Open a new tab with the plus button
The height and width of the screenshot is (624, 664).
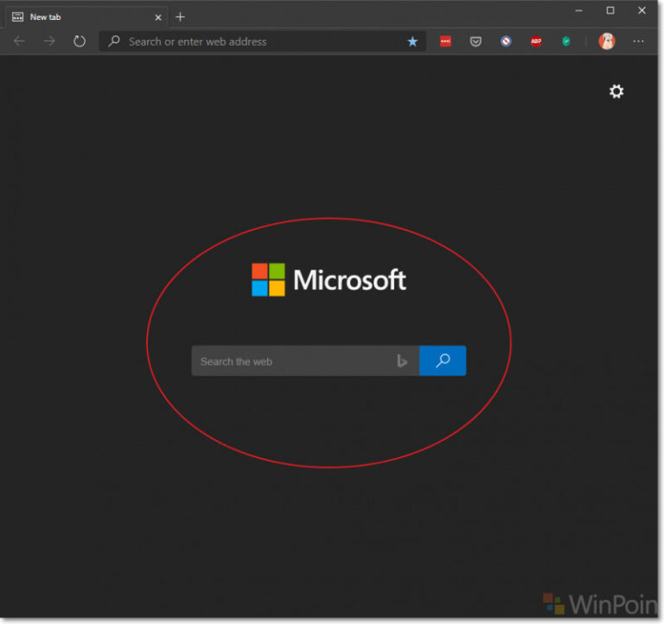180,17
